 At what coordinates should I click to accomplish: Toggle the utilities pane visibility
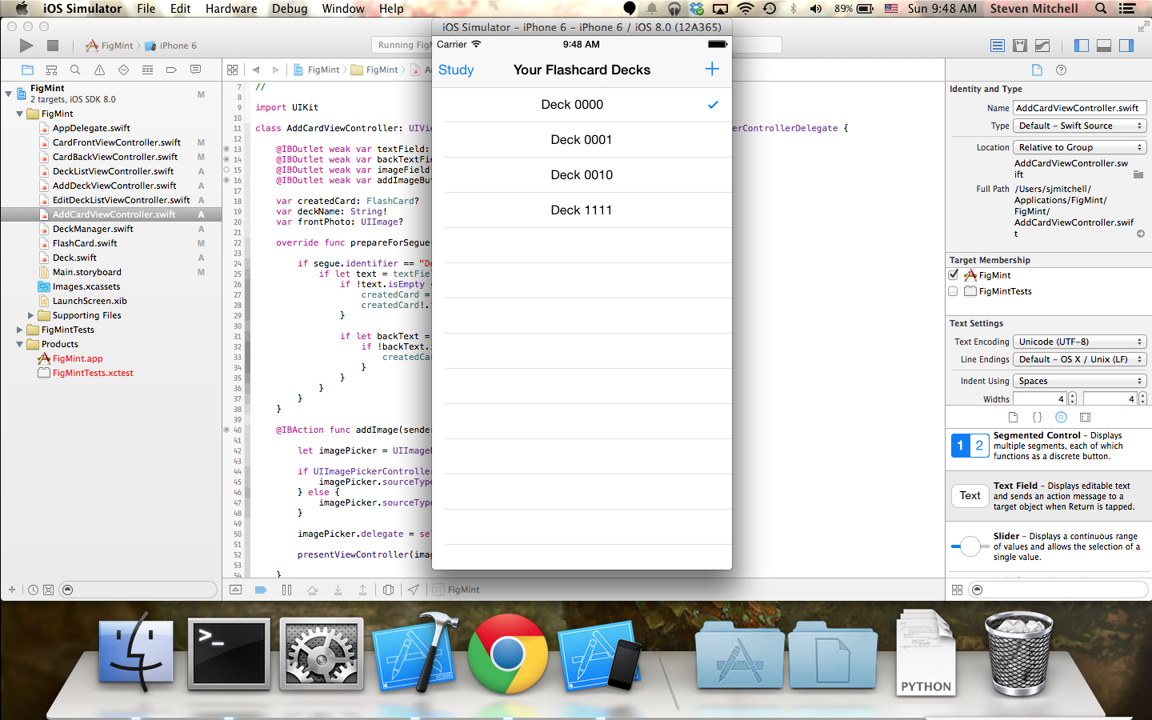pyautogui.click(x=1126, y=46)
